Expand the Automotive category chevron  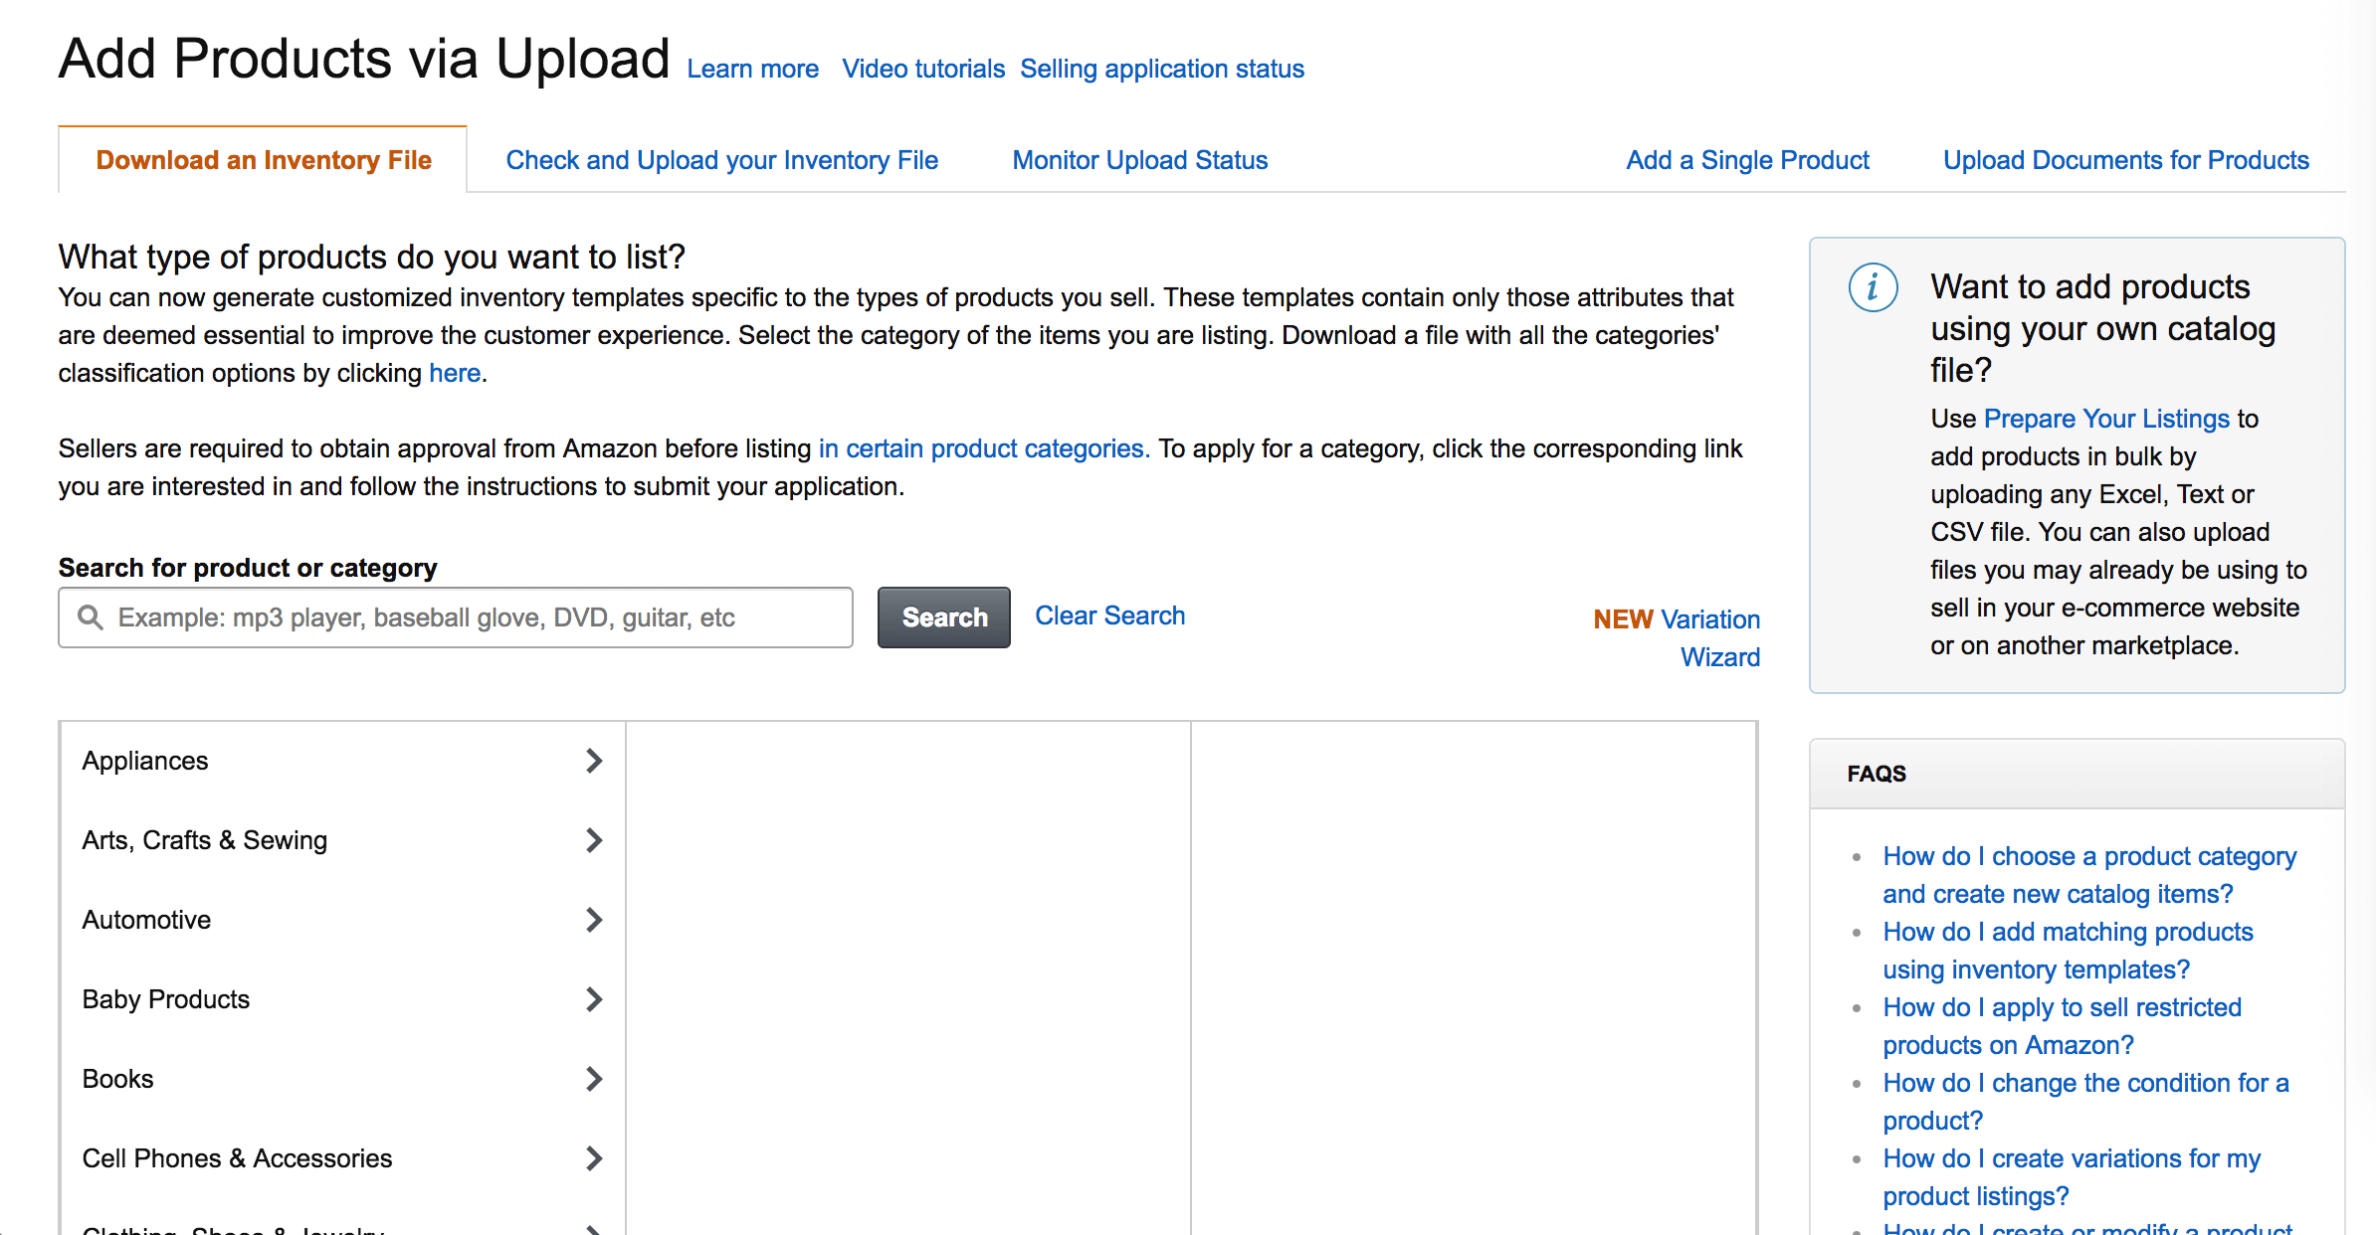point(594,920)
